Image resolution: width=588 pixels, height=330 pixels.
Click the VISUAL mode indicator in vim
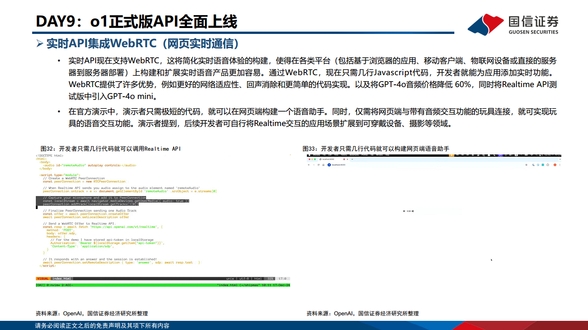(x=43, y=279)
